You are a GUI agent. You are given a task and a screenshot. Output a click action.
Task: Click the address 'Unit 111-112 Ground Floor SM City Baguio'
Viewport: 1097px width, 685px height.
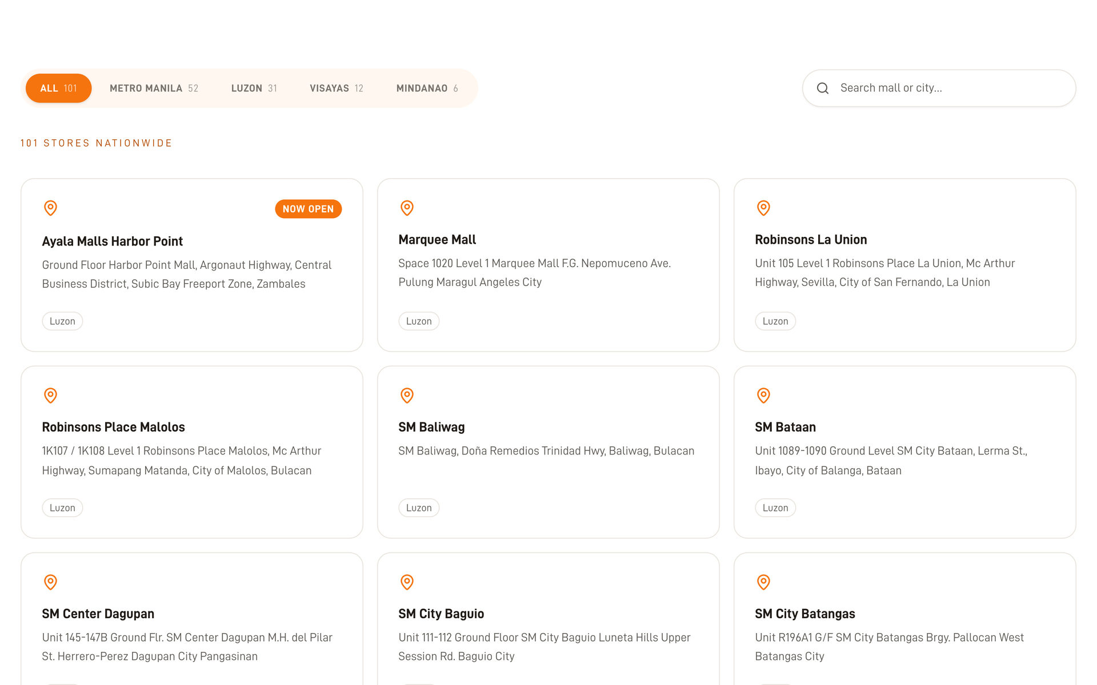tap(544, 647)
